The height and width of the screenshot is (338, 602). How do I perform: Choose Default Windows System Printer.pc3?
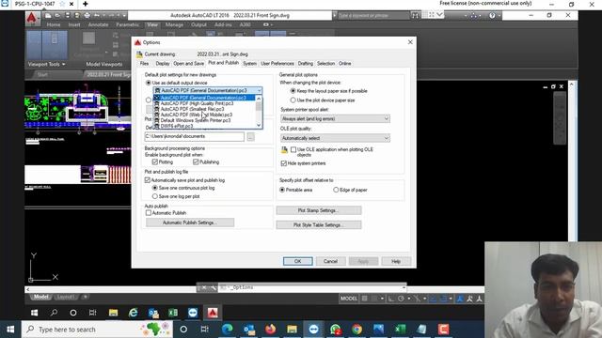205,120
